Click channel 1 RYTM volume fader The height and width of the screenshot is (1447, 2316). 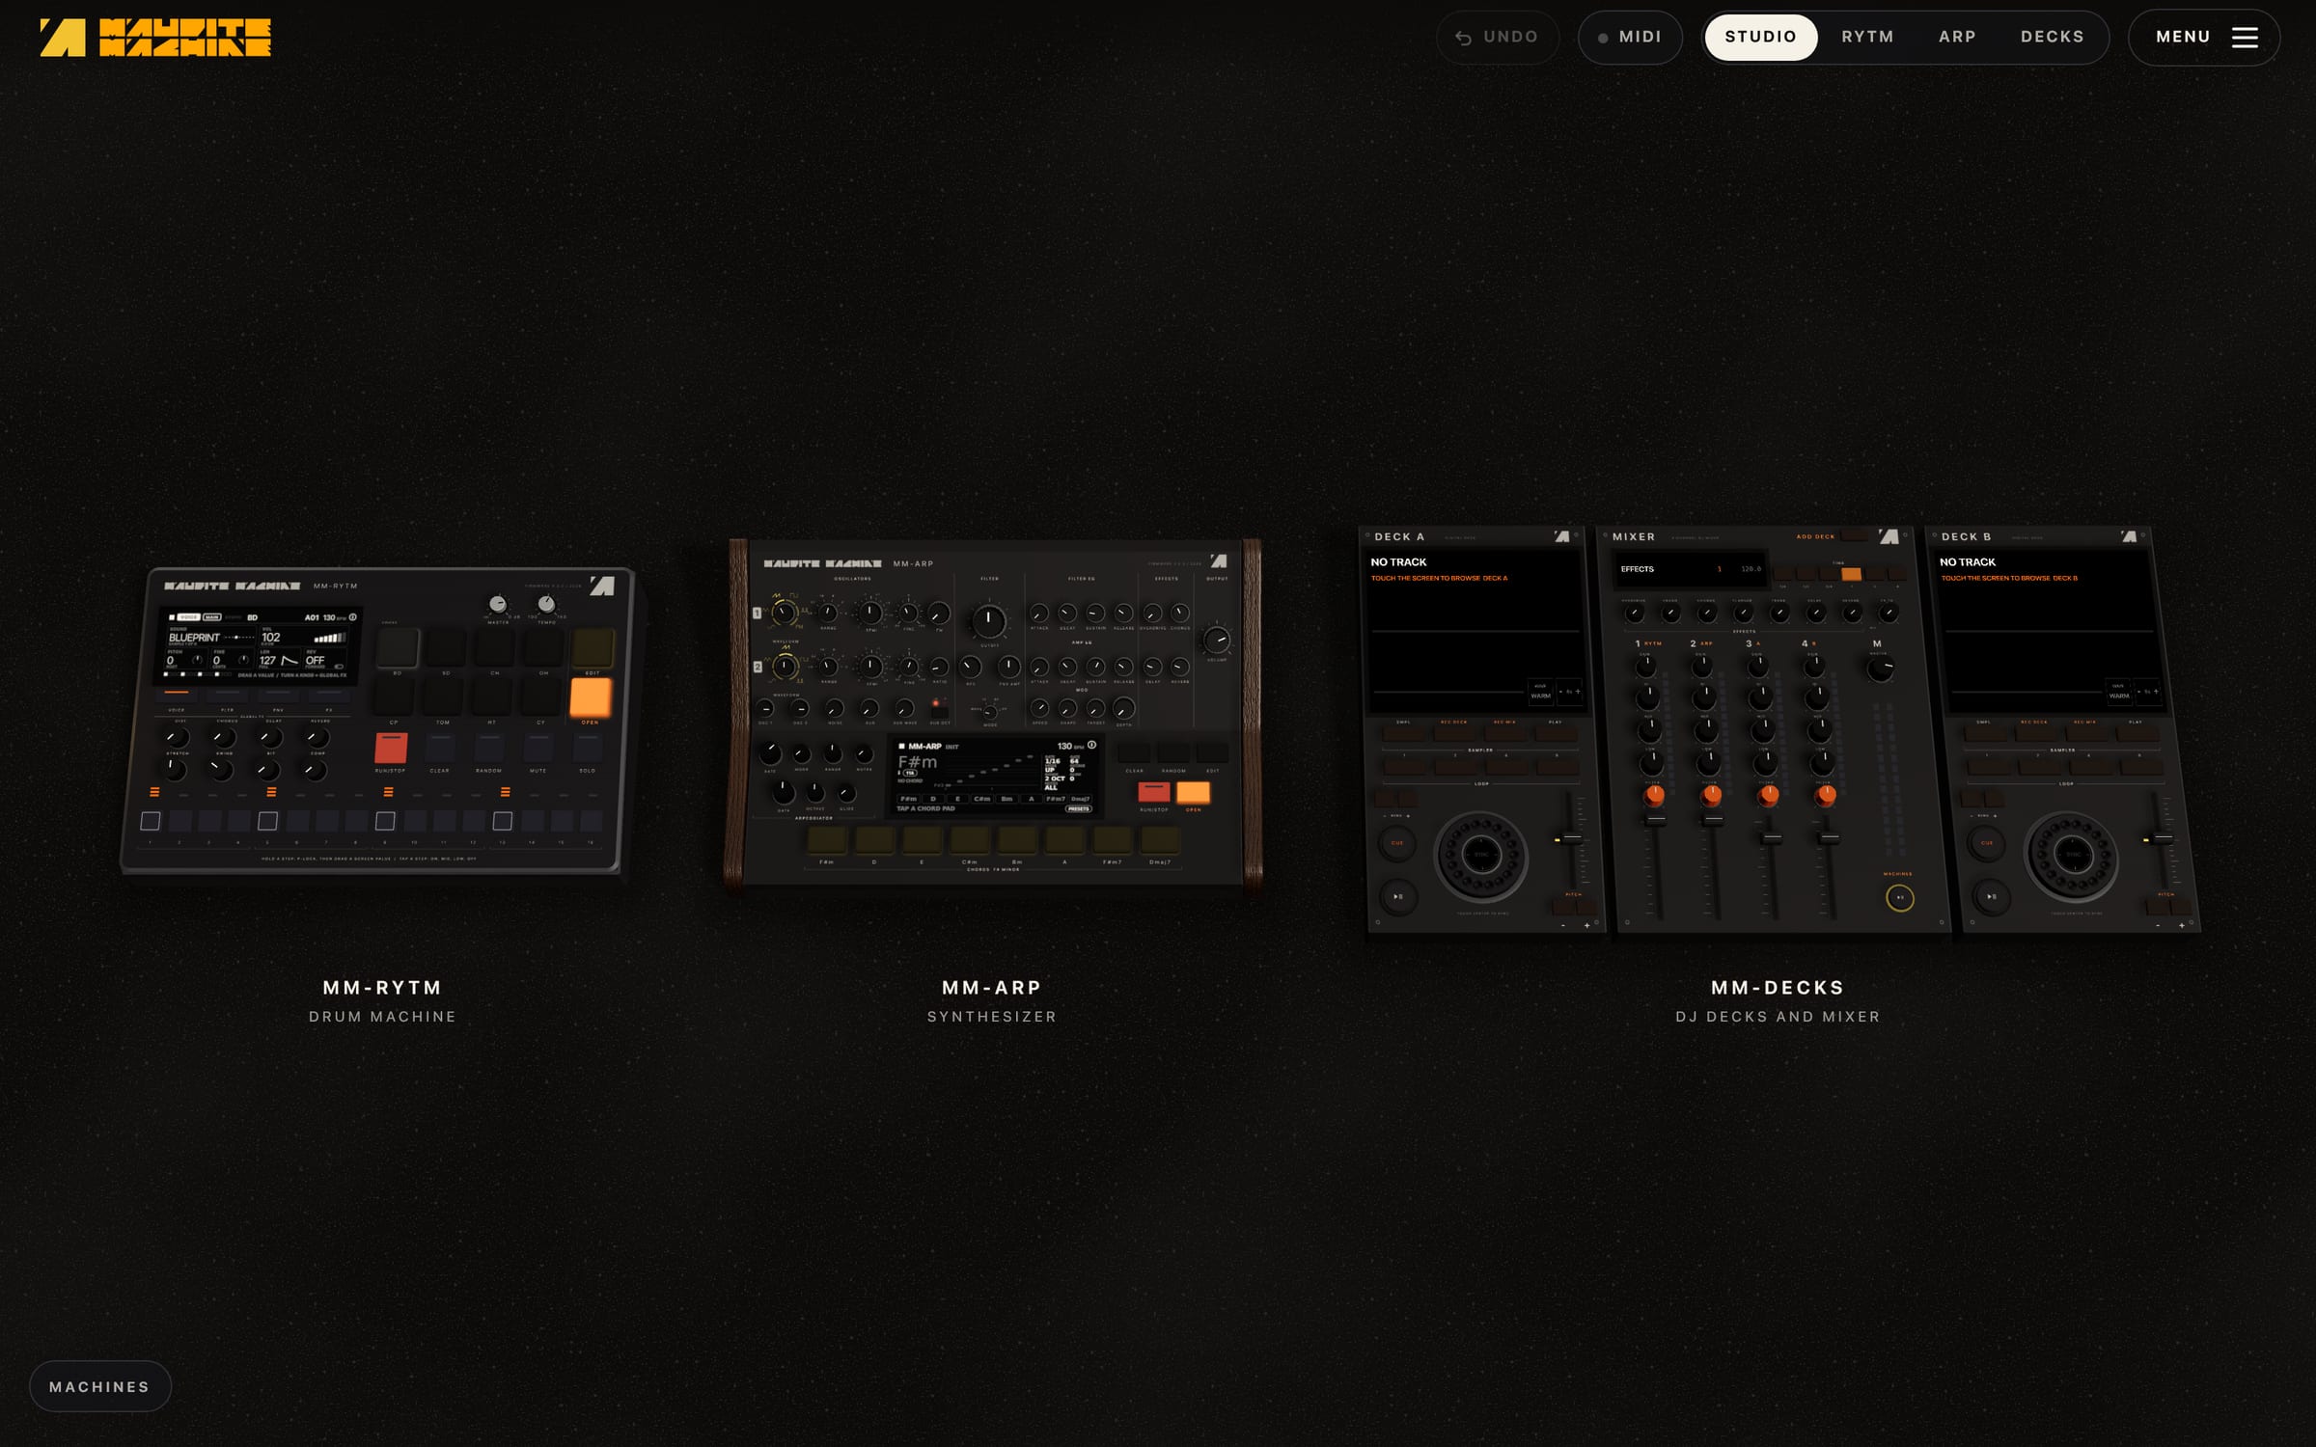tap(1656, 819)
